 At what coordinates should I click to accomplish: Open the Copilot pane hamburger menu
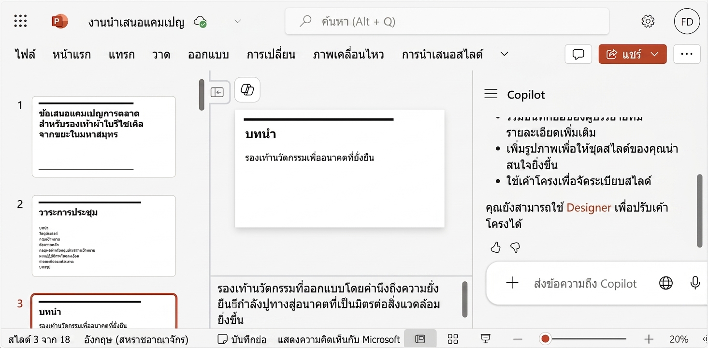491,94
